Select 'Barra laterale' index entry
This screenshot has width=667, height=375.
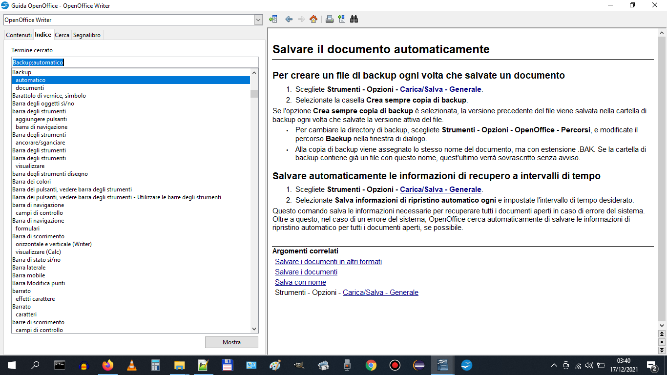click(x=131, y=268)
